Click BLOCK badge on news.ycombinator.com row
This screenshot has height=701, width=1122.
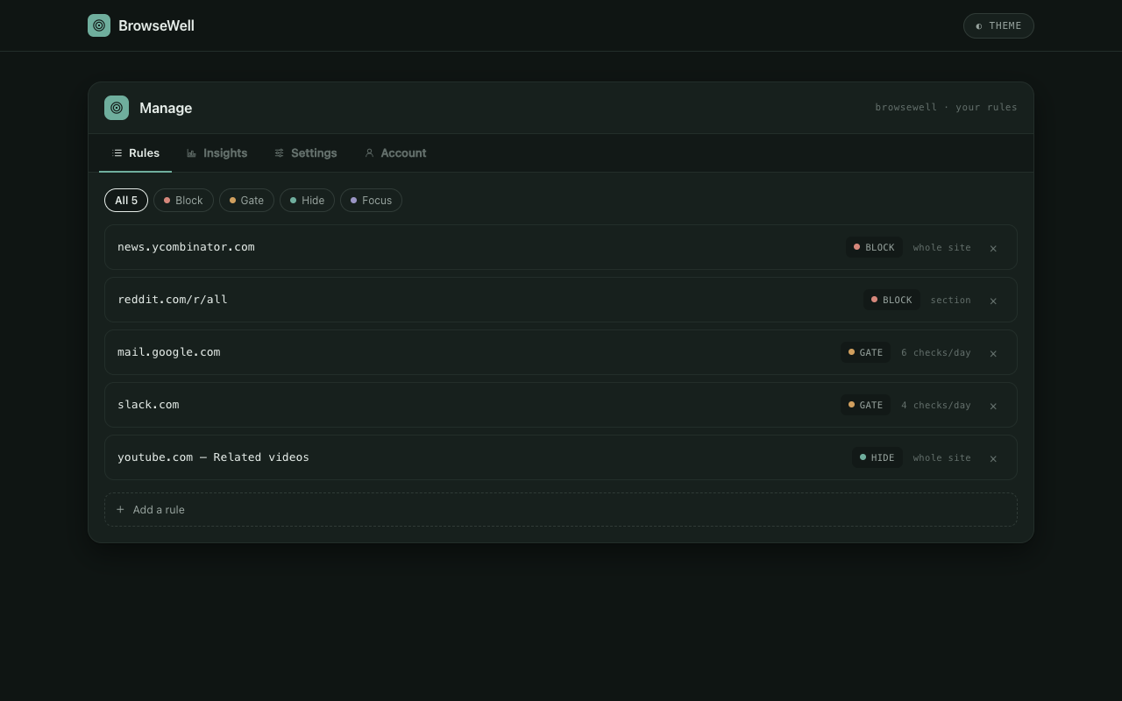point(874,247)
